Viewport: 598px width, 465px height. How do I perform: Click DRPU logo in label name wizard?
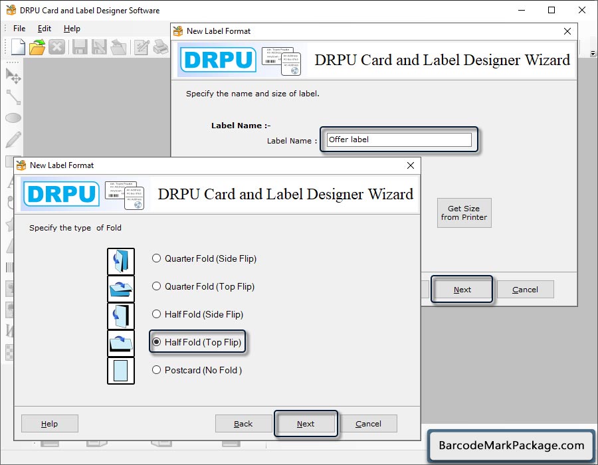pyautogui.click(x=218, y=60)
